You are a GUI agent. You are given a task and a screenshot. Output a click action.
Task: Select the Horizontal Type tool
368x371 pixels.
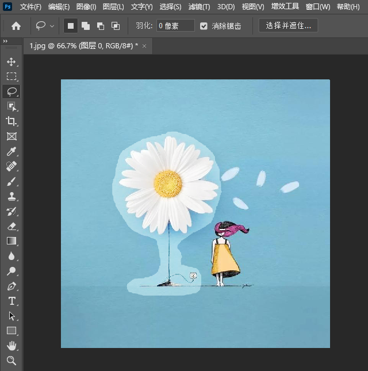click(x=11, y=301)
